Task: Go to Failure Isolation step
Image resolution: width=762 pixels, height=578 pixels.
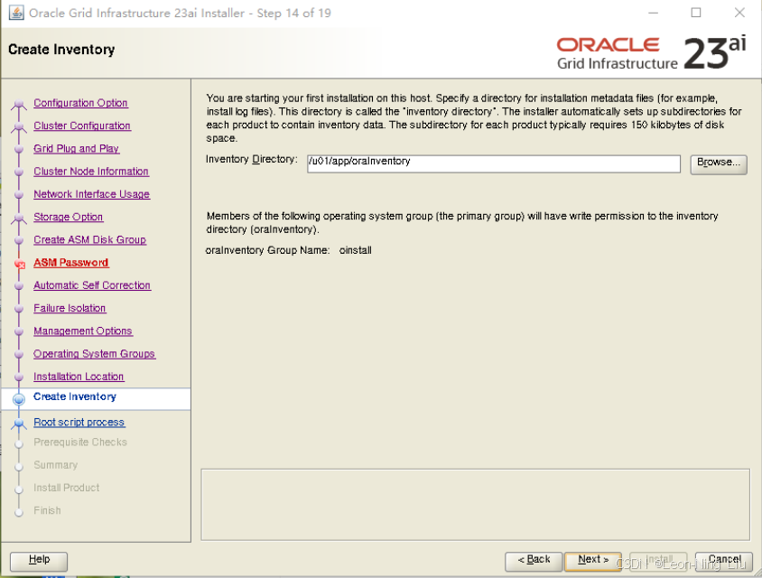Action: click(70, 309)
